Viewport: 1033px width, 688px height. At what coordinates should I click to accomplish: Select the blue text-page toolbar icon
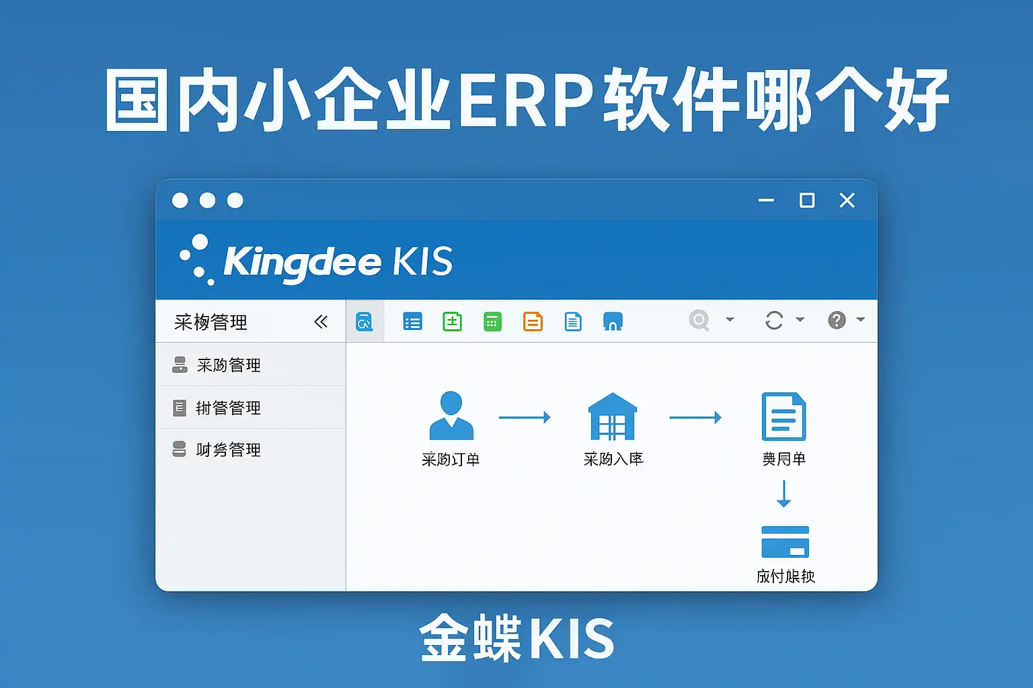(x=573, y=322)
